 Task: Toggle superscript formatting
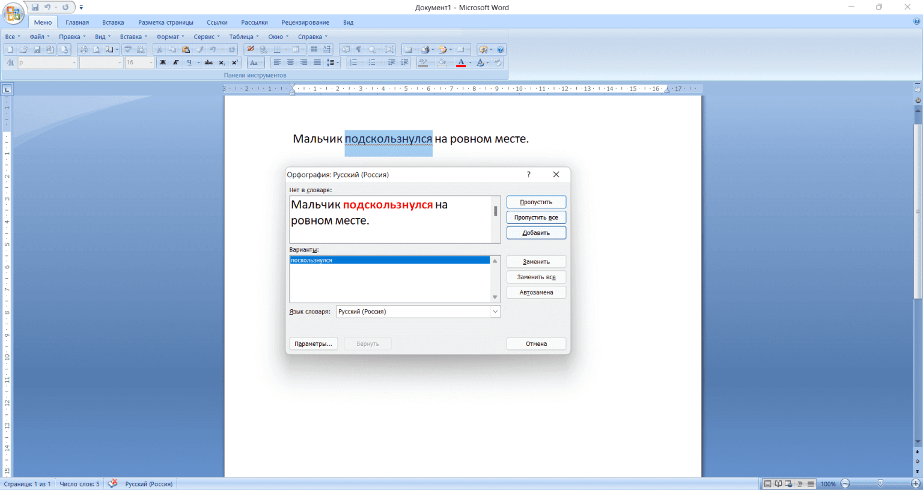click(x=235, y=62)
